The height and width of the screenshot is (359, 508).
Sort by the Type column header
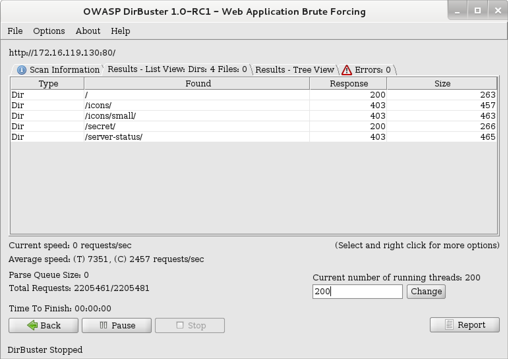pos(48,84)
